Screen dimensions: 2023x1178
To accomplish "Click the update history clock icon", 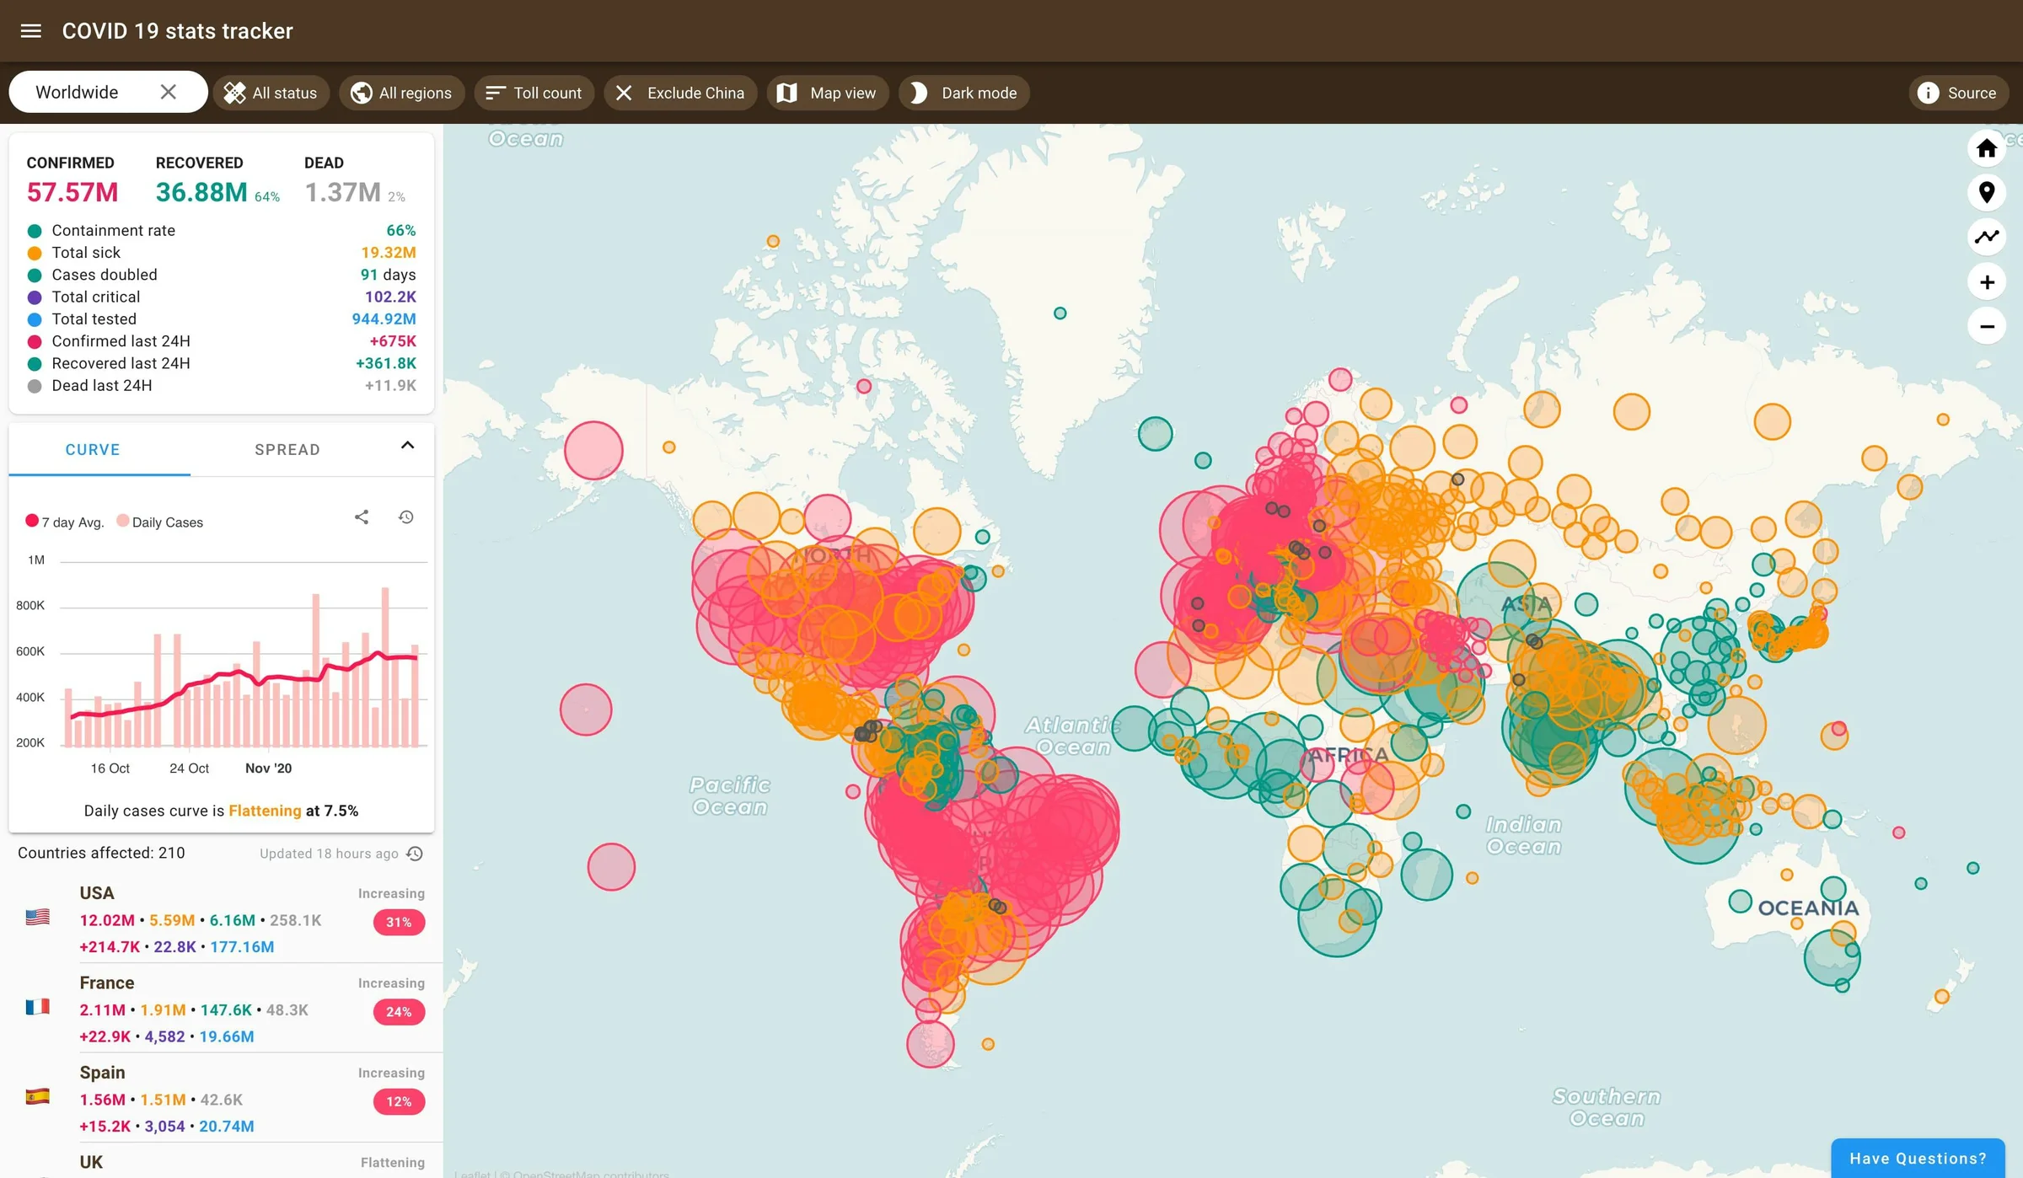I will 415,854.
